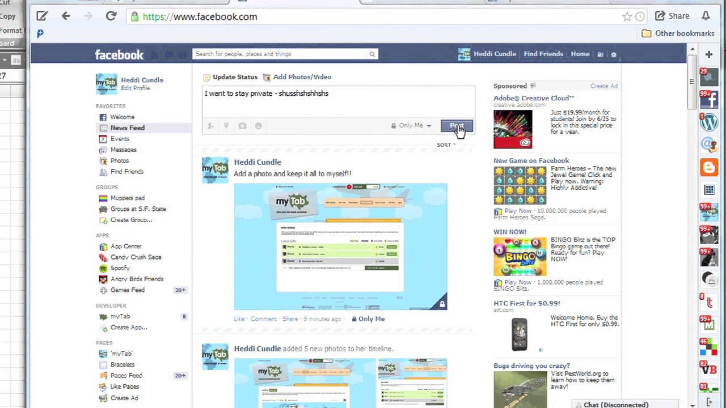Click the compose pencil icon in browser toolbar
Screen dimensions: 726x408
coord(41,16)
